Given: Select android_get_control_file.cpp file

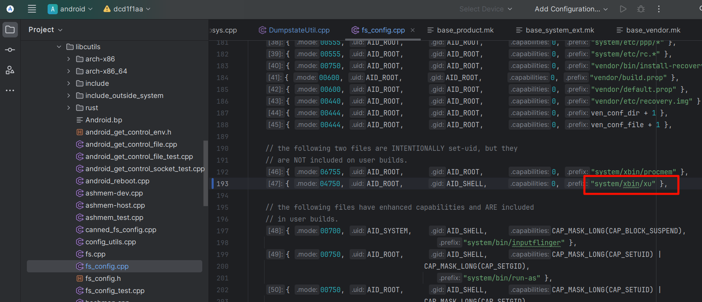Looking at the screenshot, I should click(131, 144).
